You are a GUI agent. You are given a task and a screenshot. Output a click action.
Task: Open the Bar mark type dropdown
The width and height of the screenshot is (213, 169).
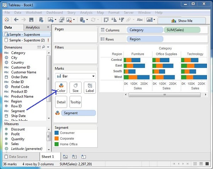click(x=76, y=76)
